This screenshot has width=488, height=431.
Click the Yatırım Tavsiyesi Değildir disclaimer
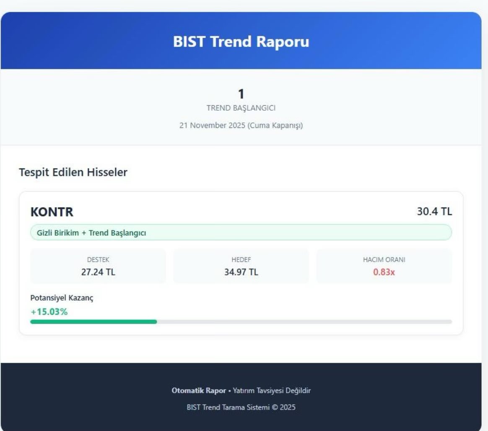pyautogui.click(x=272, y=391)
